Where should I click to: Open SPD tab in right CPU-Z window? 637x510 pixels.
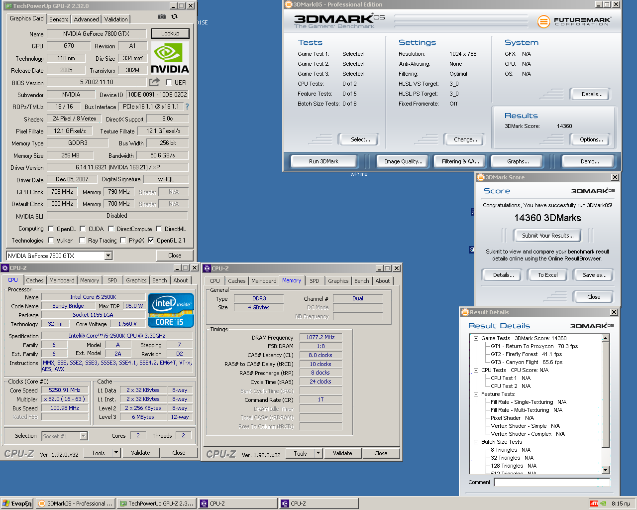coord(315,281)
